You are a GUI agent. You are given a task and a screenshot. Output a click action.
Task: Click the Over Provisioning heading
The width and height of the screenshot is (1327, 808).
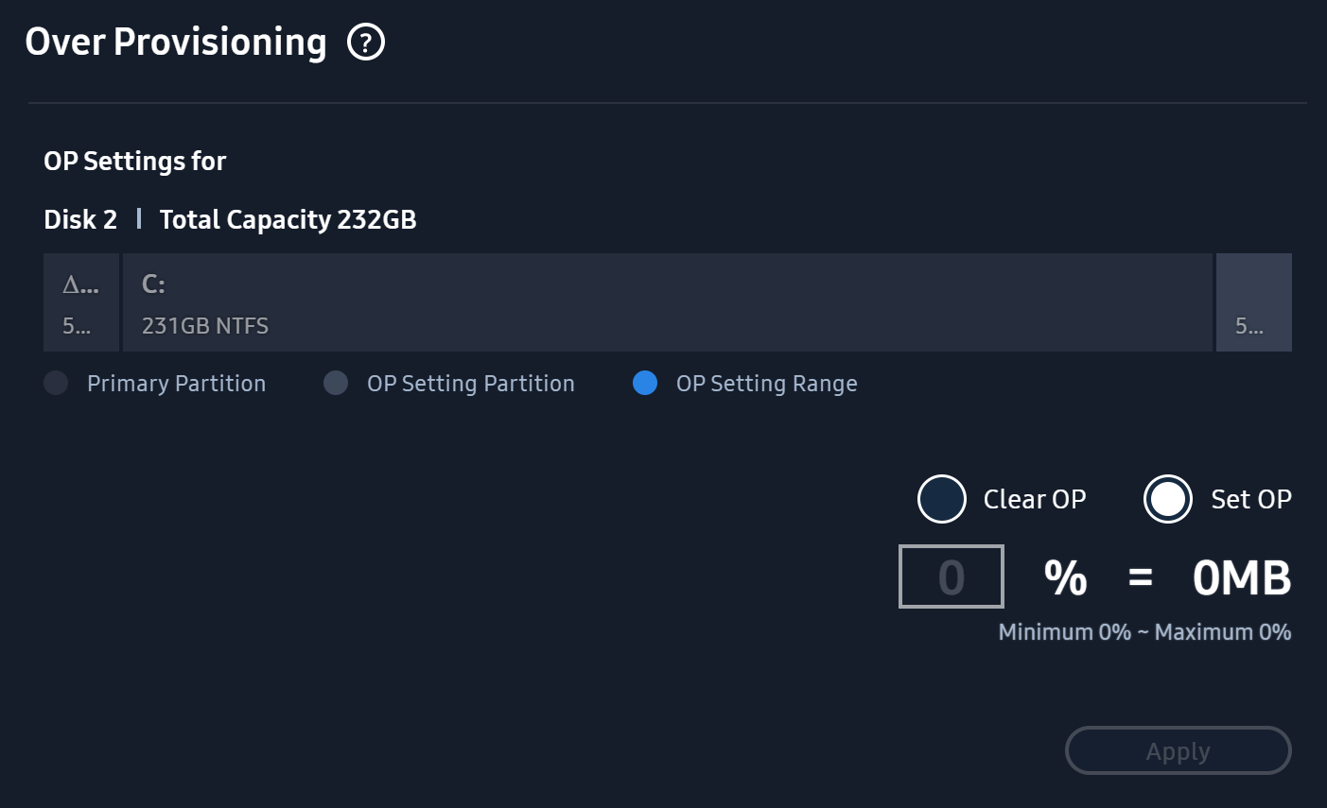[176, 43]
